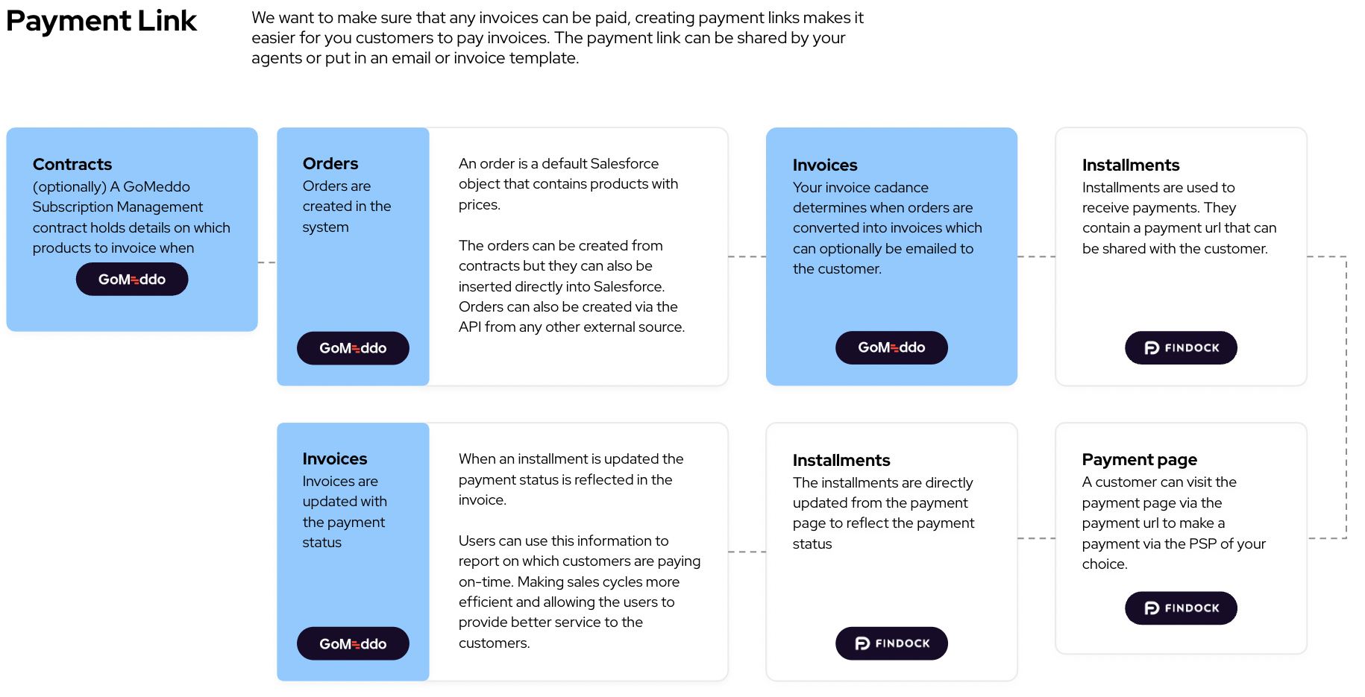Screen dimensions: 1365x697
Task: Click the GoMeddo badge in the invoice cadence card
Action: click(891, 347)
